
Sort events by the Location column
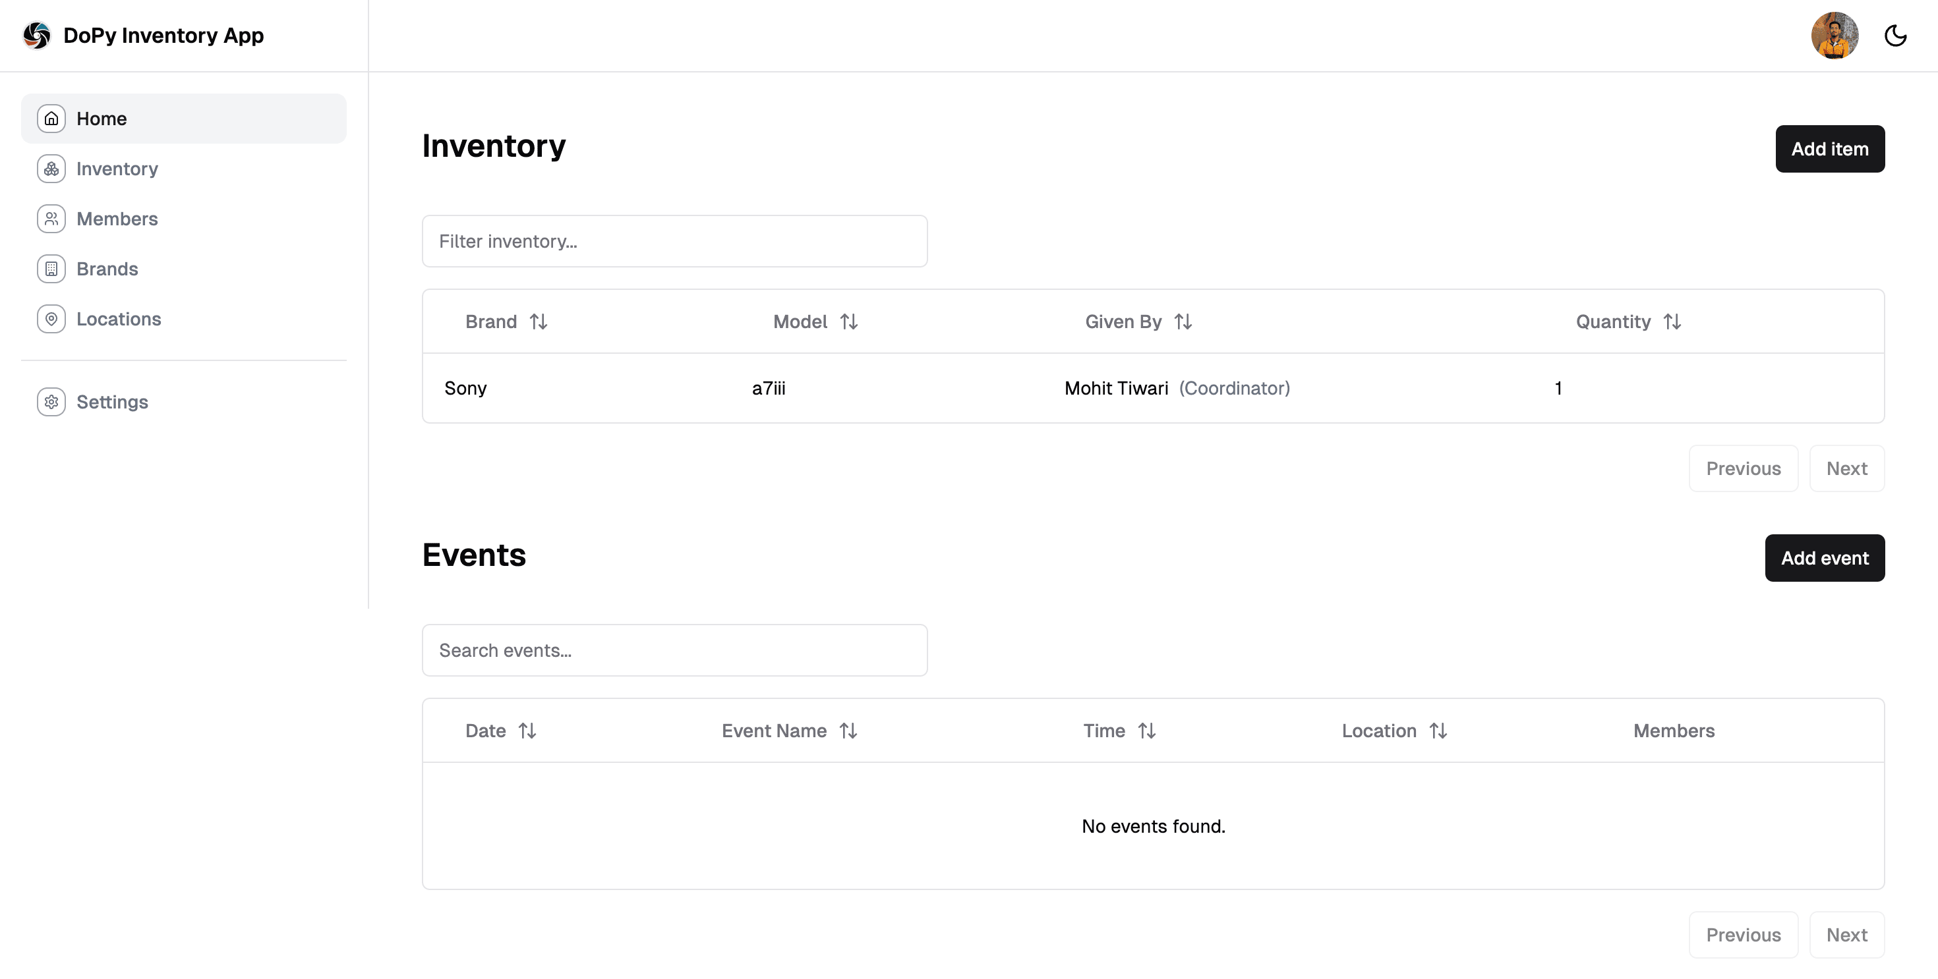pos(1438,730)
